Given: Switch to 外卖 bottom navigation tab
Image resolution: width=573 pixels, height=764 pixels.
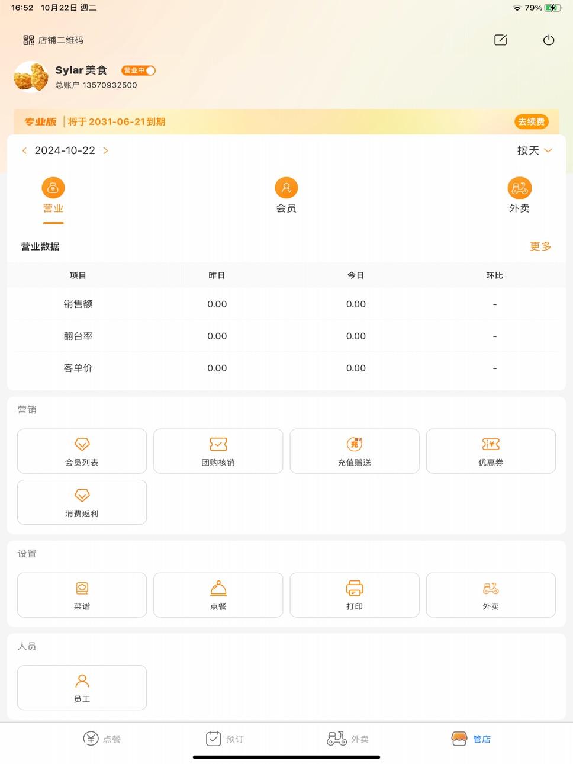Looking at the screenshot, I should click(348, 739).
